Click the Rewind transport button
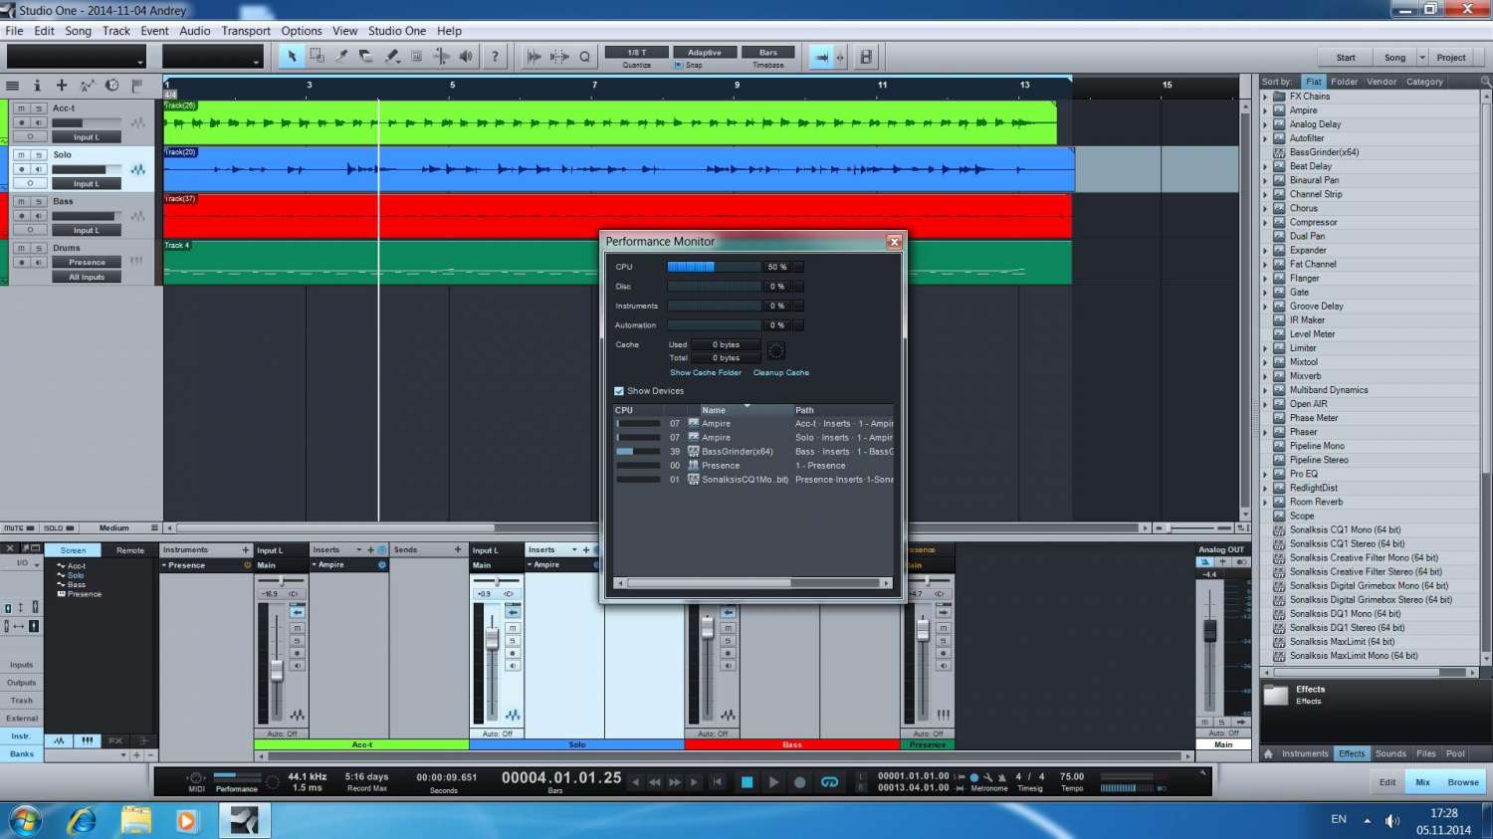The image size is (1493, 839). pos(655,782)
